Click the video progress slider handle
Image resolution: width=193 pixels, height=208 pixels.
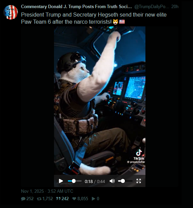74,181
